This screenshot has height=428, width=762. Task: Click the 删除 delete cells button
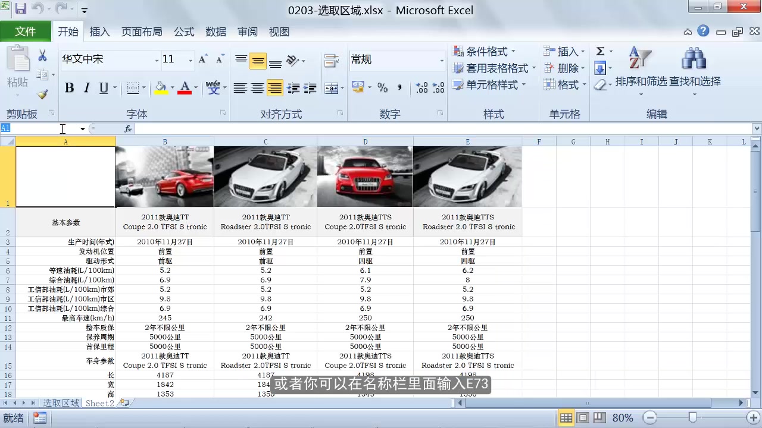click(x=564, y=68)
